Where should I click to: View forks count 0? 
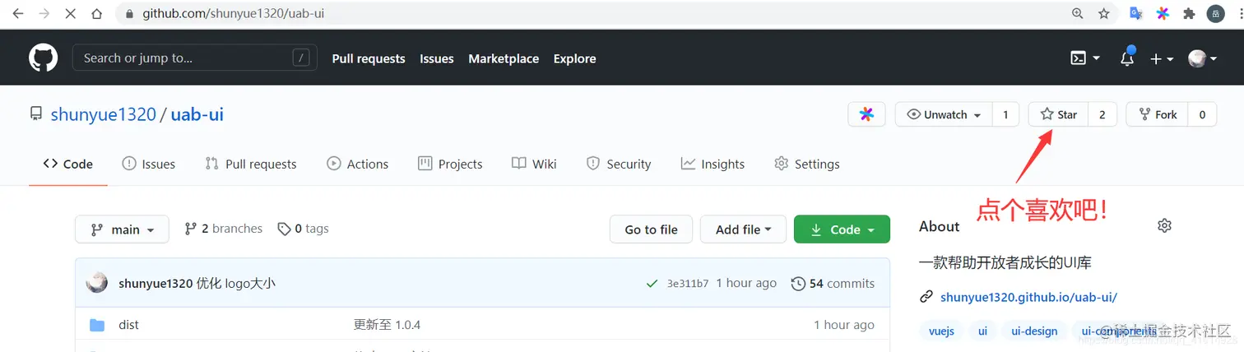click(x=1202, y=114)
